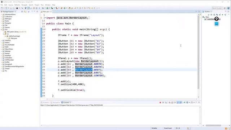Open the Run button dropdown arrow
This screenshot has width=231, height=130.
tap(49, 8)
